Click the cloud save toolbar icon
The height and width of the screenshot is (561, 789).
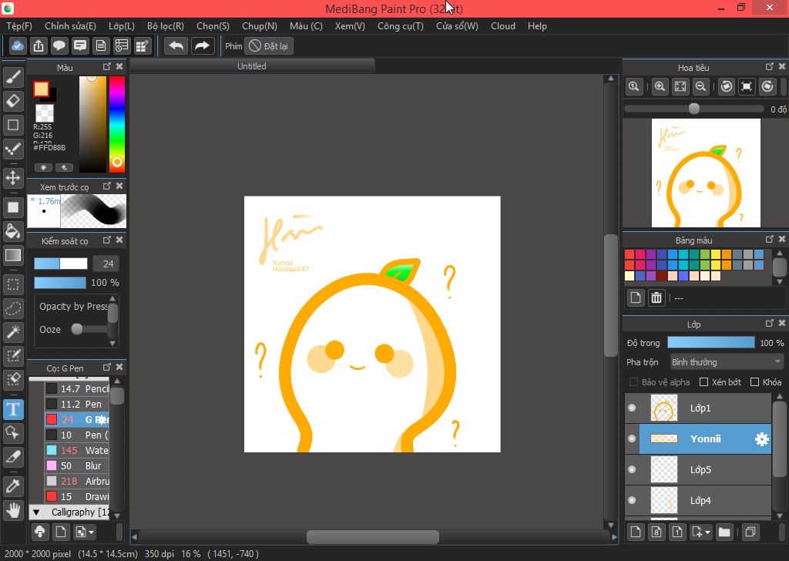(x=18, y=46)
